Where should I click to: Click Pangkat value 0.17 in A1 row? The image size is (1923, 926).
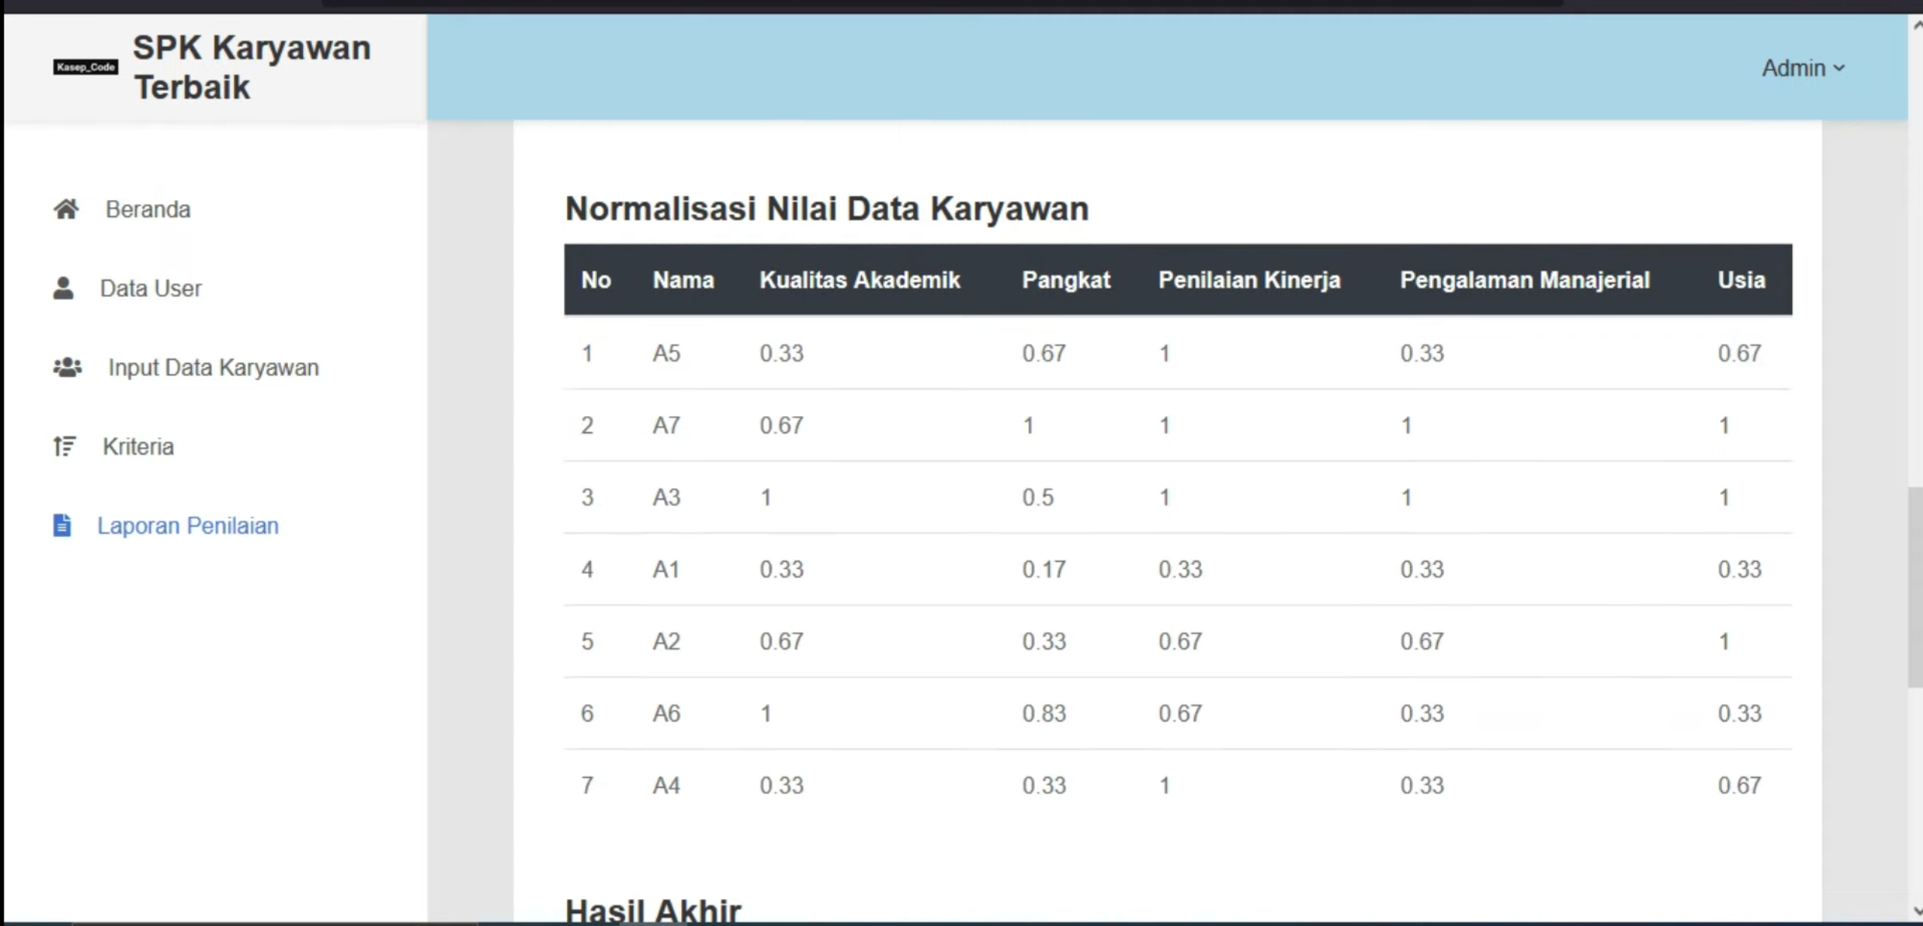pyautogui.click(x=1044, y=569)
